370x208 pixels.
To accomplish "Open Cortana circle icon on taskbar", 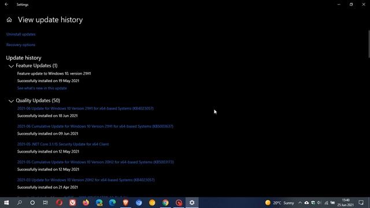I will pyautogui.click(x=32, y=203).
